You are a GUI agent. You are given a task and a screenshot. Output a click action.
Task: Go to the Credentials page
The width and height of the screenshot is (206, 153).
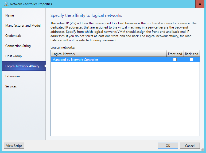click(x=13, y=36)
